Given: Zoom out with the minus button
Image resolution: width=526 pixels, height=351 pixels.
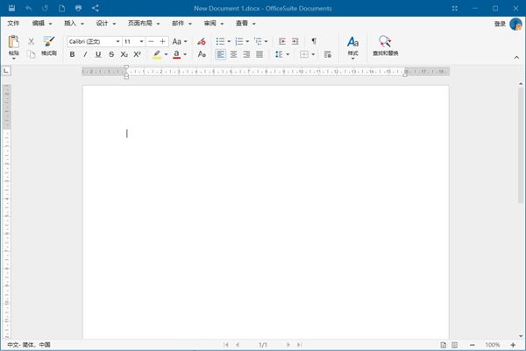Looking at the screenshot, I should click(x=473, y=345).
